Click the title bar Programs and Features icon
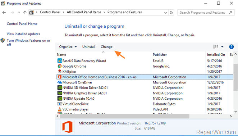 point(3,3)
